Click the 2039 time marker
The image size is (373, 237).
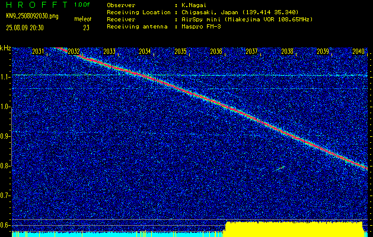[323, 52]
